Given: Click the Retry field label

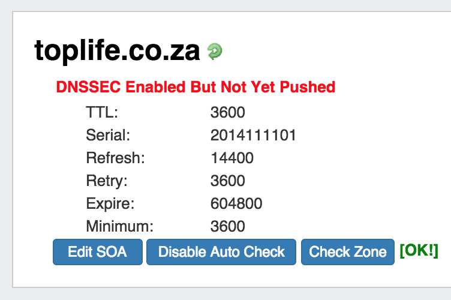Looking at the screenshot, I should (107, 181).
